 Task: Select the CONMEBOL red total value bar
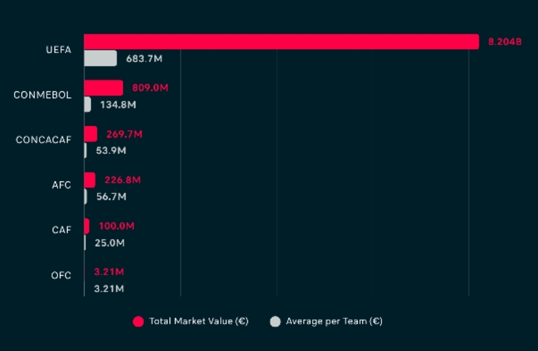(x=104, y=88)
